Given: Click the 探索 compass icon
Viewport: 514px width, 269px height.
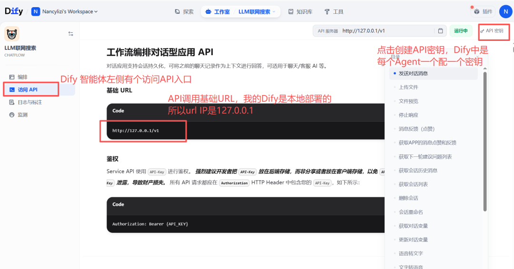Looking at the screenshot, I should (x=178, y=12).
